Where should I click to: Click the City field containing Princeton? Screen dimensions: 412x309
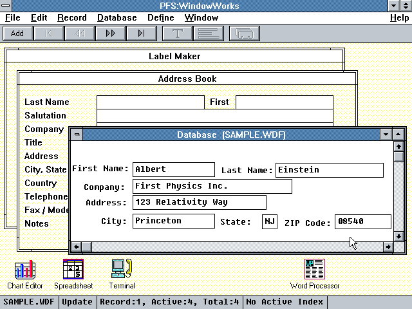[x=174, y=221]
